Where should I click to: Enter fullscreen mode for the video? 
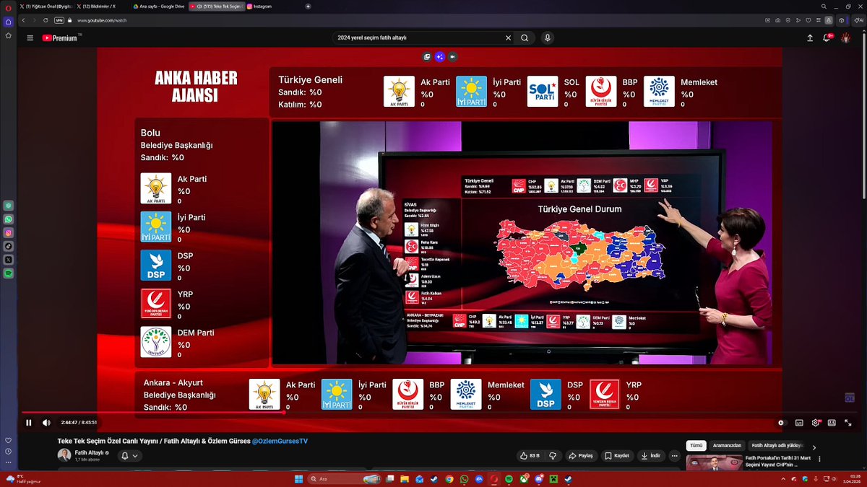click(x=847, y=423)
